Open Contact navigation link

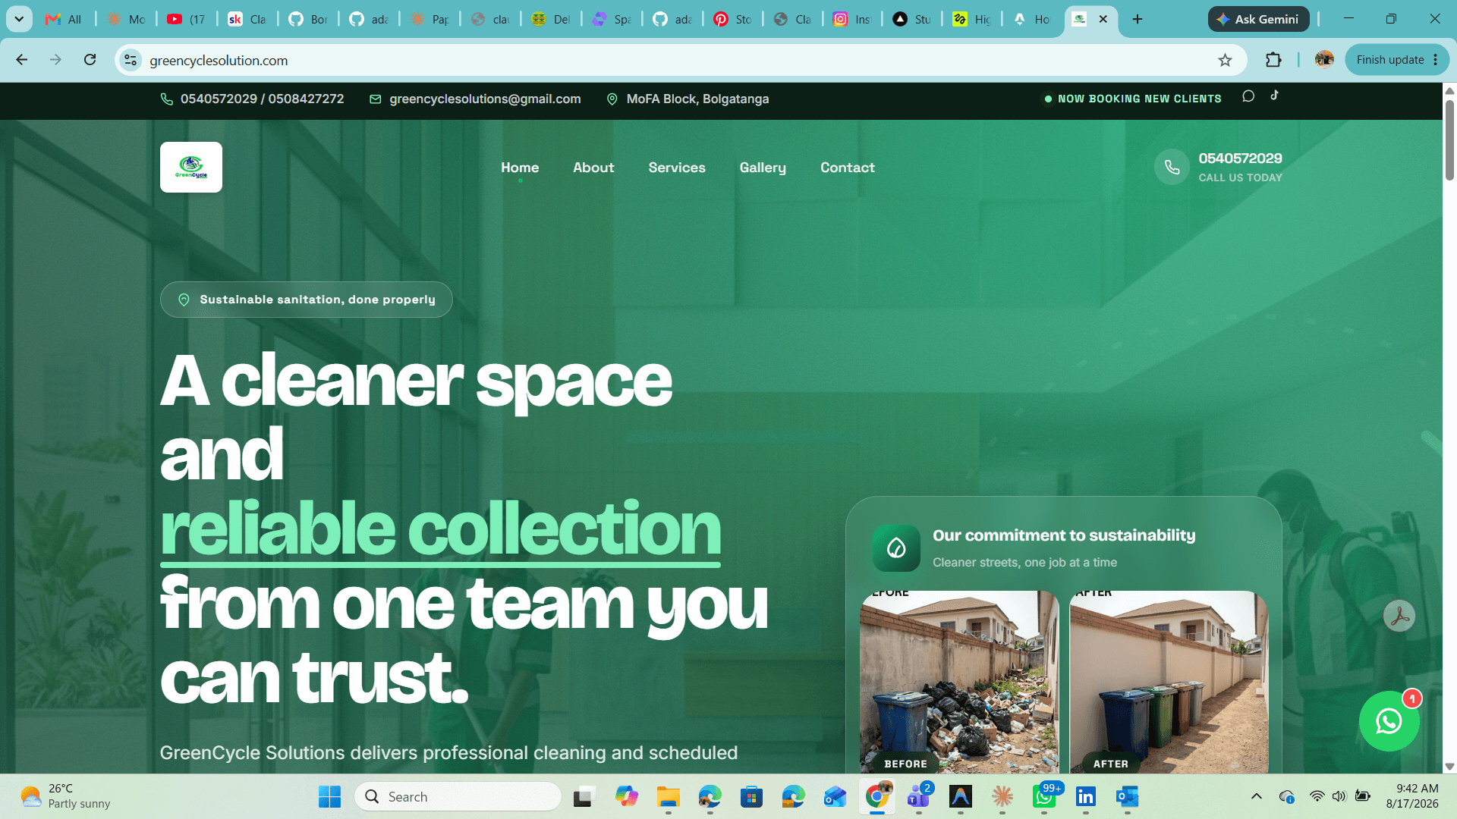coord(848,168)
